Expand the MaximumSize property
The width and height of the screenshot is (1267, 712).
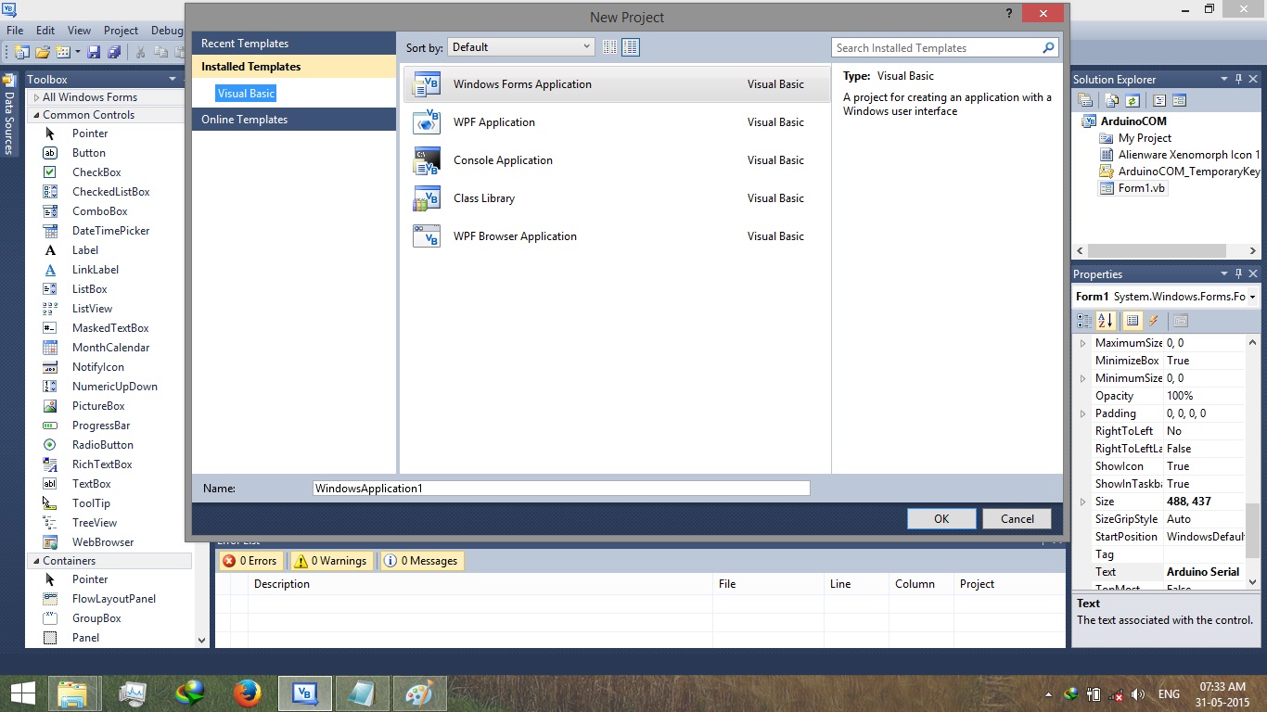(1082, 343)
